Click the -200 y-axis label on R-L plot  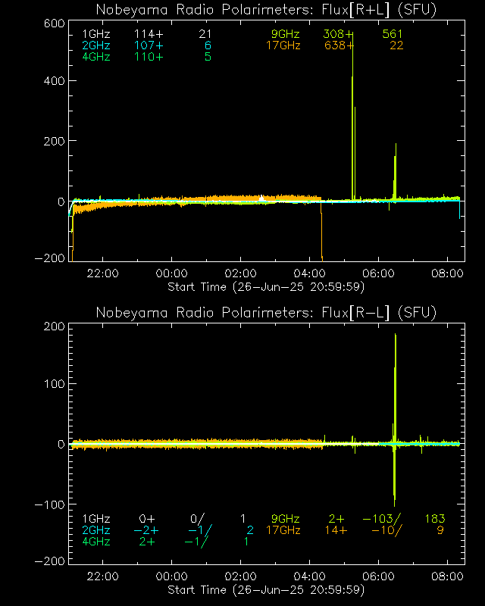tap(49, 561)
